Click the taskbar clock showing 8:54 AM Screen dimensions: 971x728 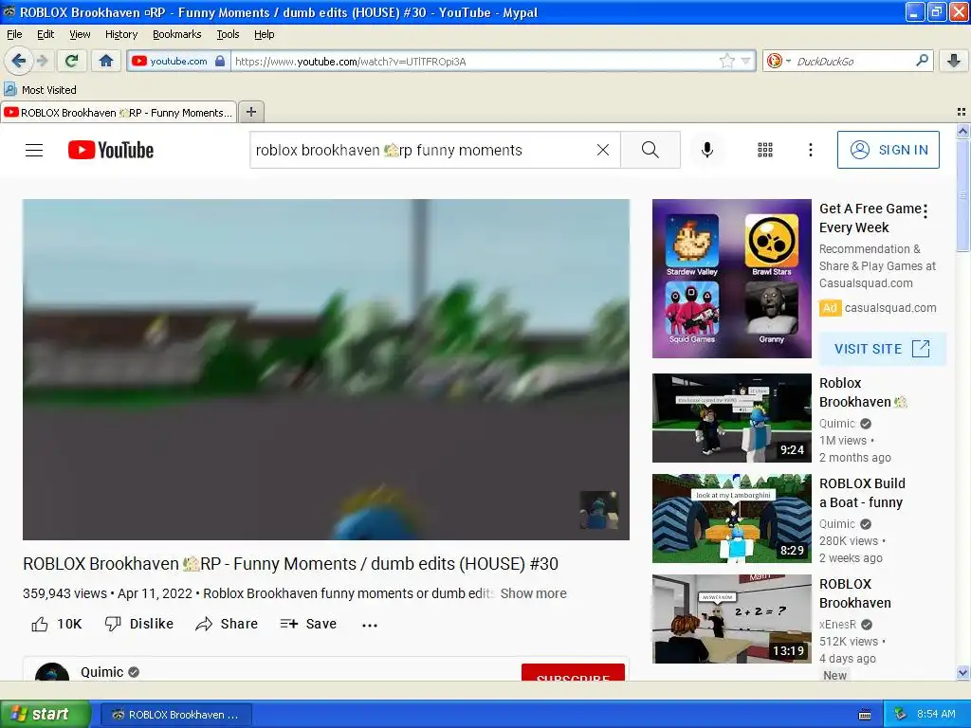(x=936, y=715)
